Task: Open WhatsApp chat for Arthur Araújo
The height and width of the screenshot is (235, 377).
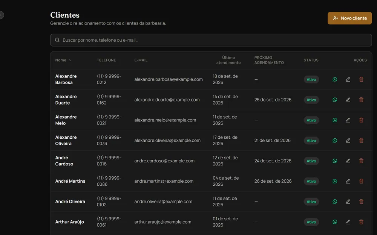Action: pos(335,222)
